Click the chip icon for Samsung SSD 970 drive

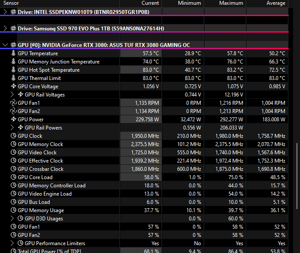pos(13,29)
